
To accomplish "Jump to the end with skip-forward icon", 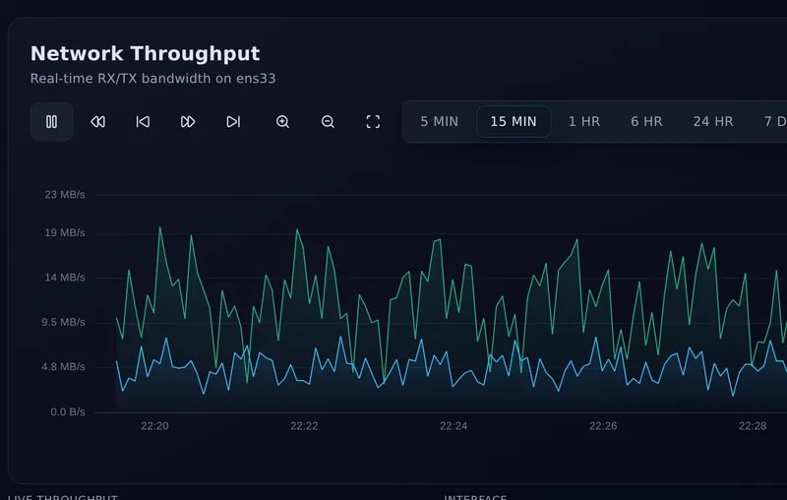I will pyautogui.click(x=233, y=121).
